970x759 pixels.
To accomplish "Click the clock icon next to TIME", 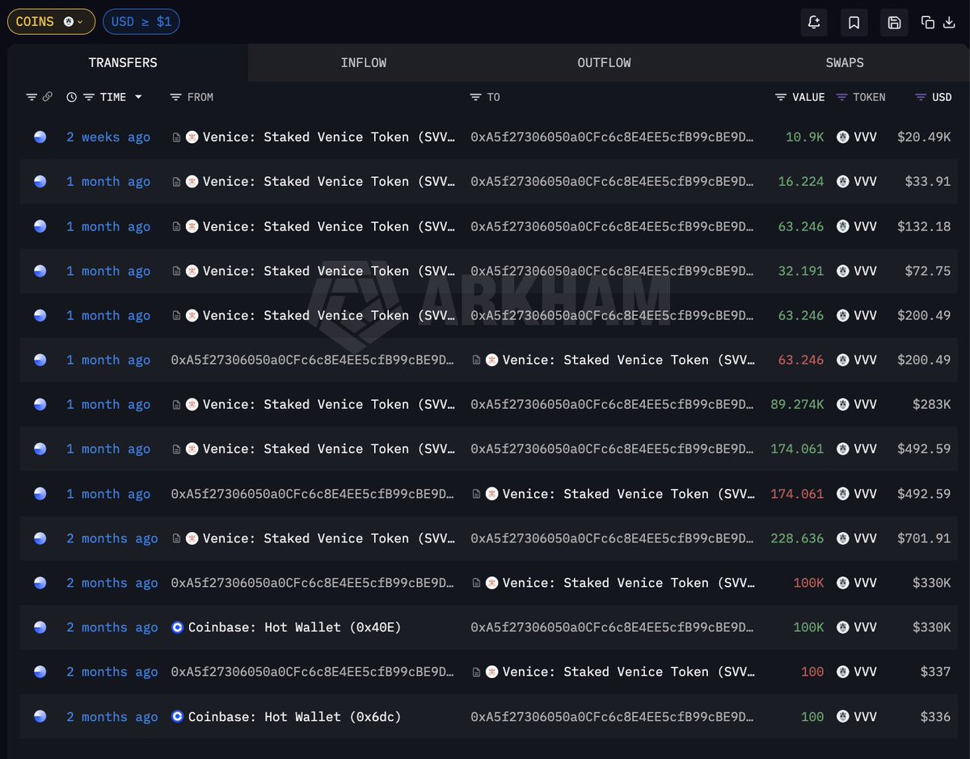I will pos(72,97).
